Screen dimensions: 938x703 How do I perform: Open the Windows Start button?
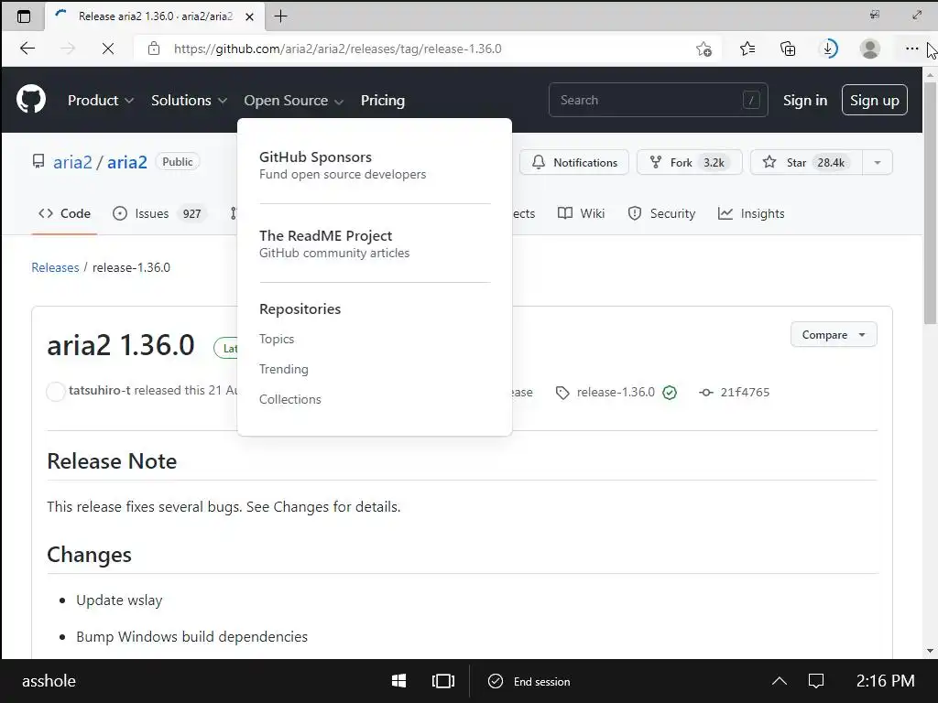click(x=398, y=681)
